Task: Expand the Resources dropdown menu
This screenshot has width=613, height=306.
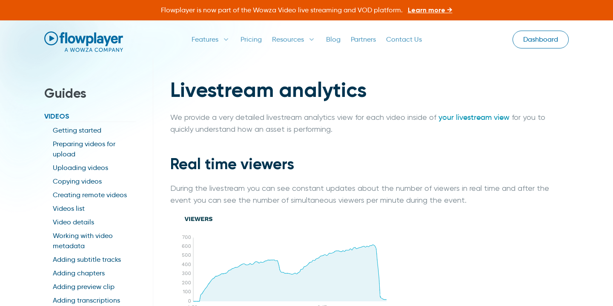Action: (311, 40)
